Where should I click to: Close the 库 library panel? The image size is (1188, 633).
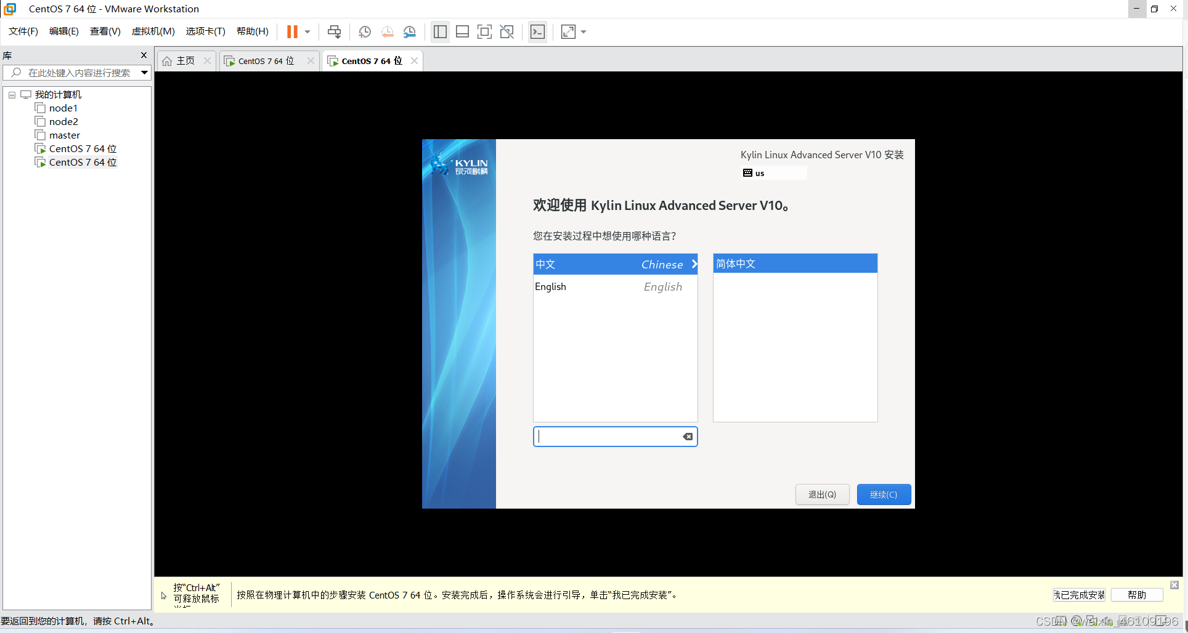[144, 55]
